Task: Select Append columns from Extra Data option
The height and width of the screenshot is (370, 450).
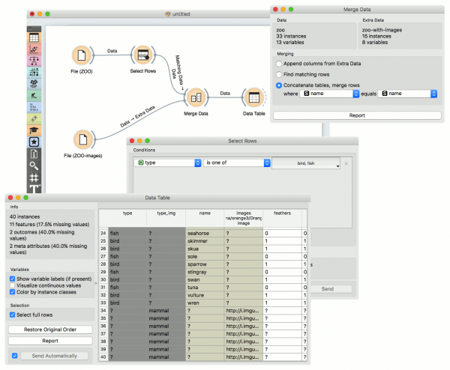Action: coord(280,64)
